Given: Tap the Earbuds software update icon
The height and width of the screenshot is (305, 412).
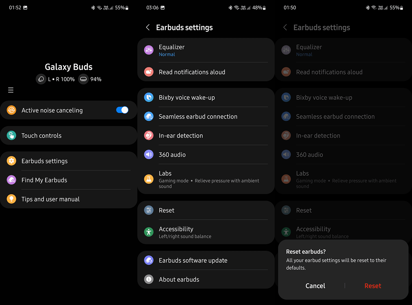Looking at the screenshot, I should coord(149,260).
